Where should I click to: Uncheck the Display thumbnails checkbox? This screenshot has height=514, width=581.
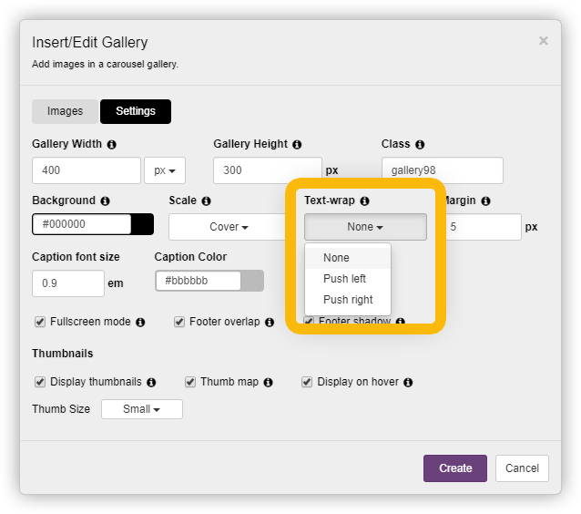pyautogui.click(x=40, y=382)
